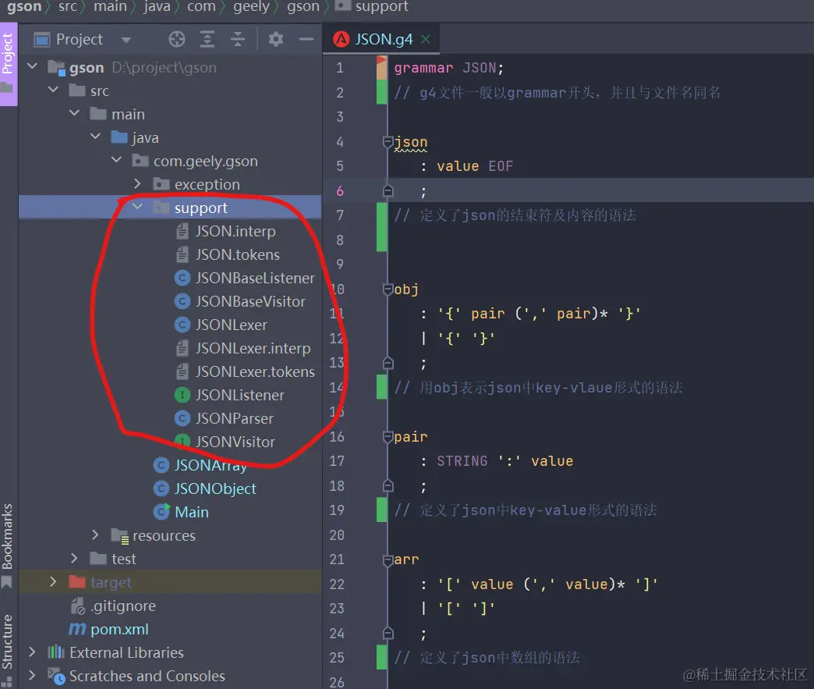Image resolution: width=814 pixels, height=689 pixels.
Task: Expand Scratches and Consoles node
Action: (x=32, y=676)
